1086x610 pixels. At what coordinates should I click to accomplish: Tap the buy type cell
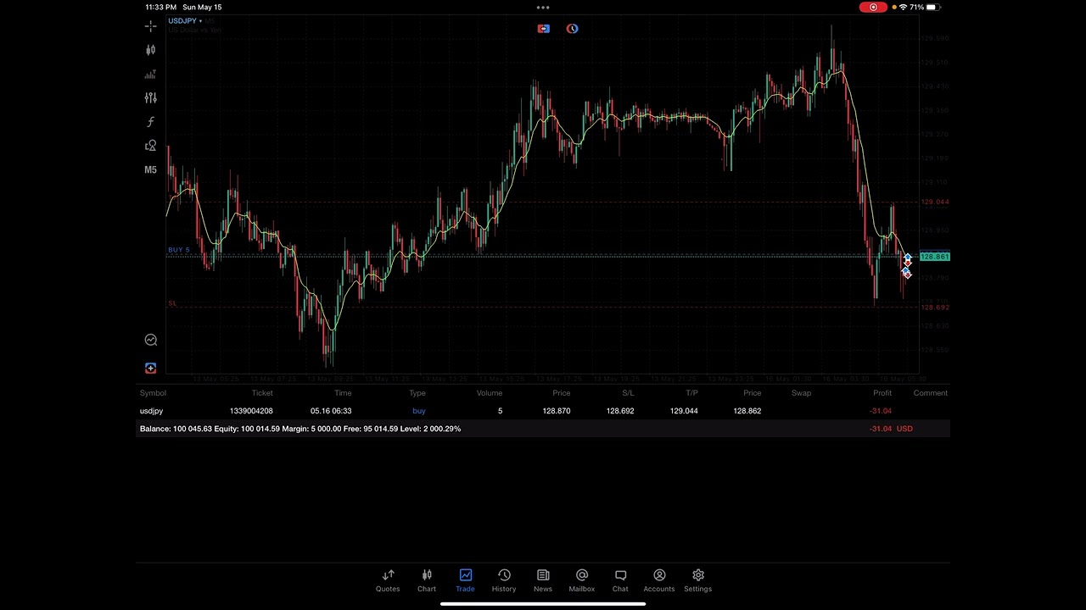pyautogui.click(x=419, y=411)
